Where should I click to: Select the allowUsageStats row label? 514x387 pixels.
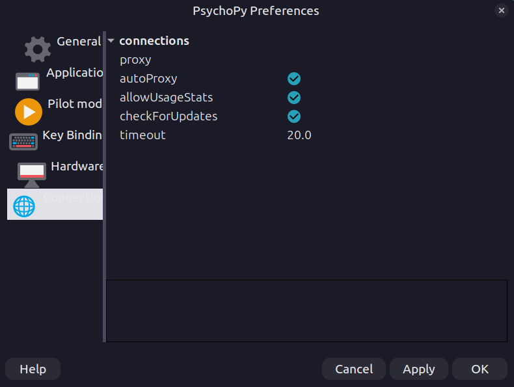pyautogui.click(x=166, y=98)
